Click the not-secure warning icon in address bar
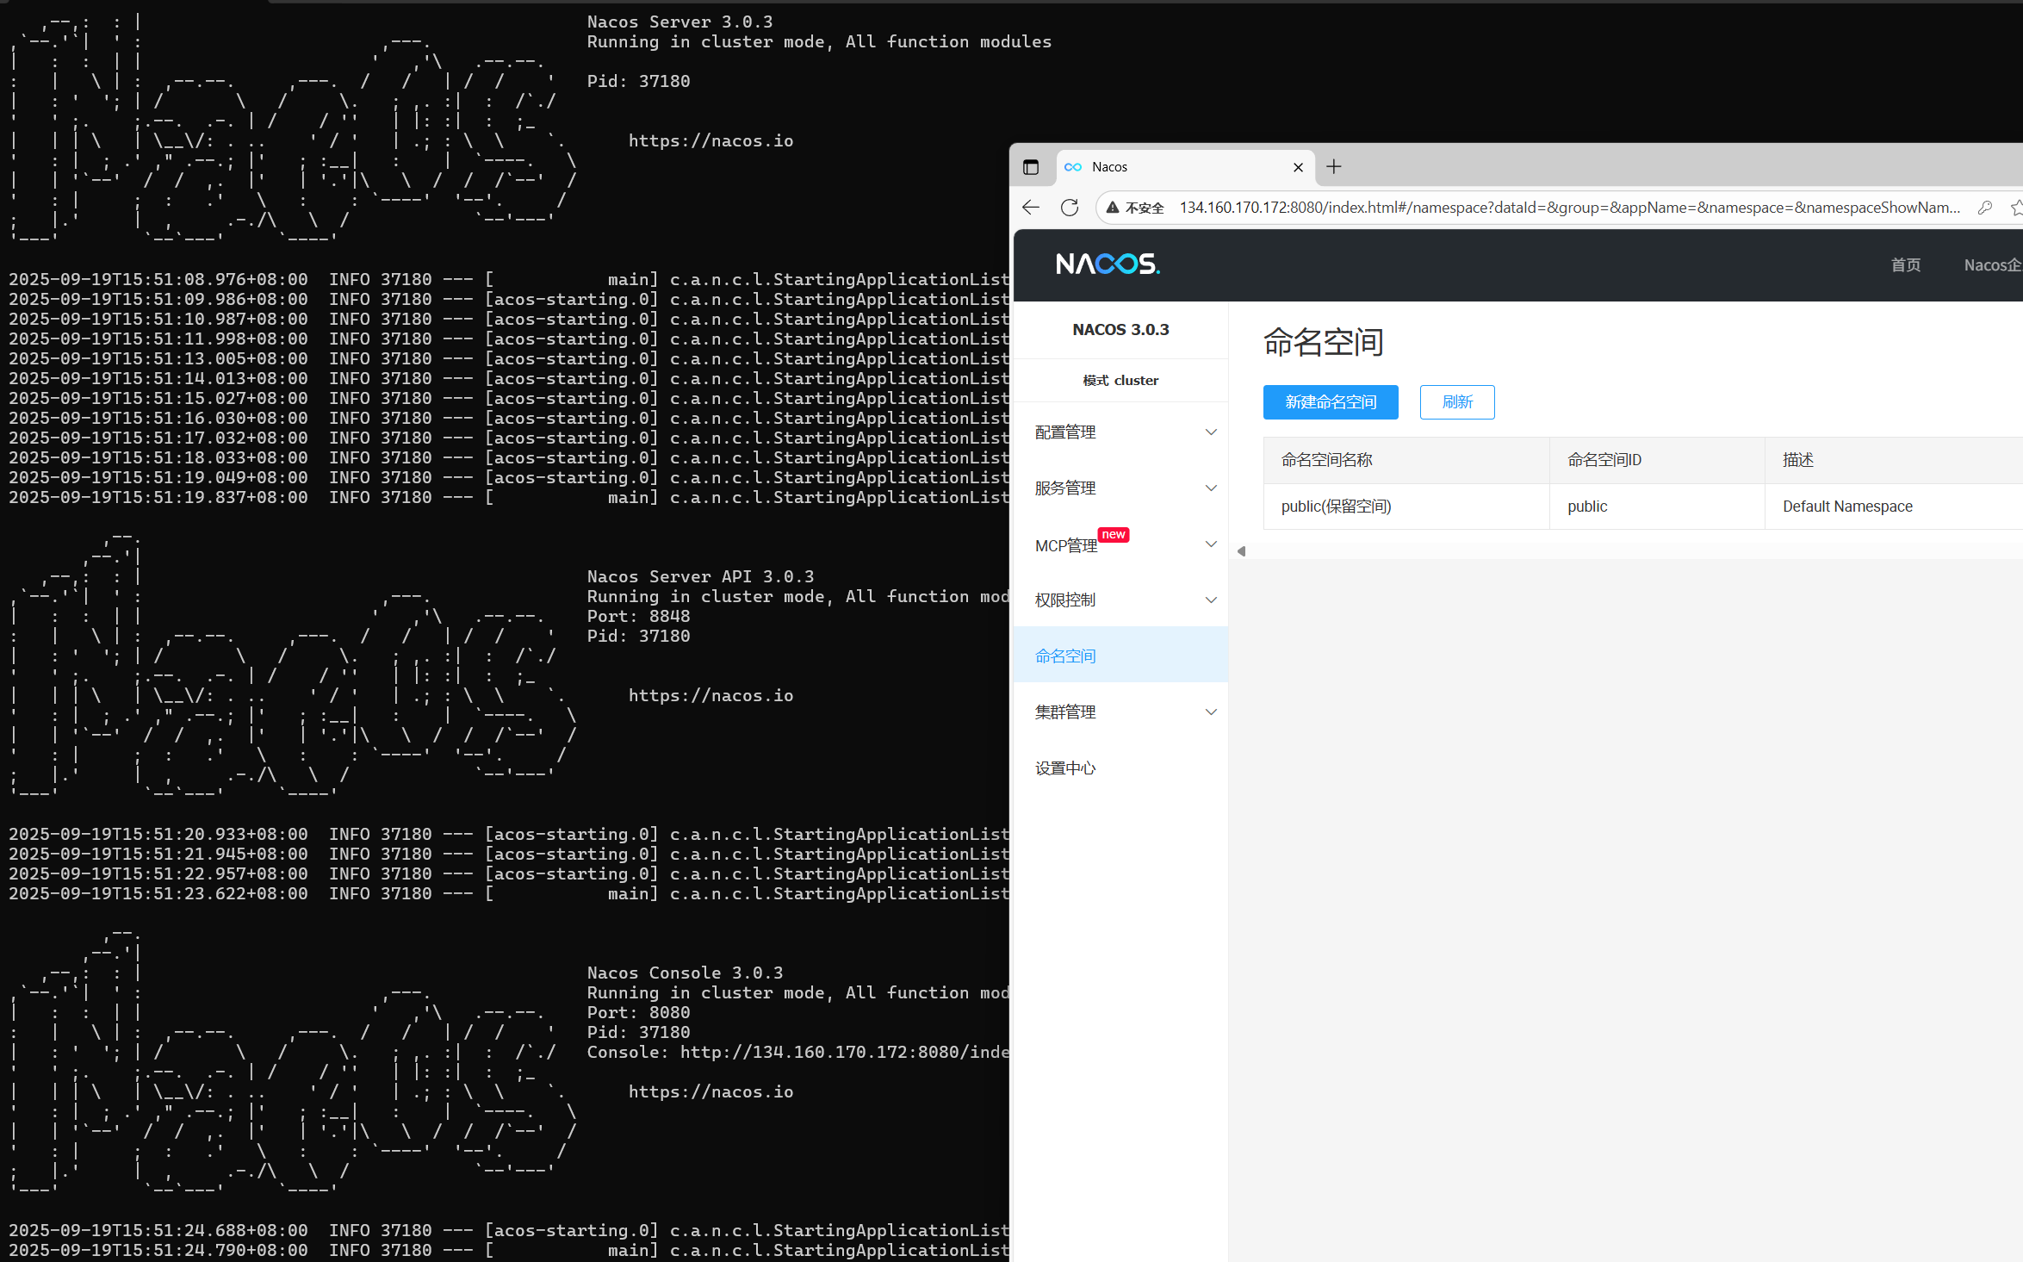This screenshot has width=2023, height=1262. pyautogui.click(x=1113, y=208)
